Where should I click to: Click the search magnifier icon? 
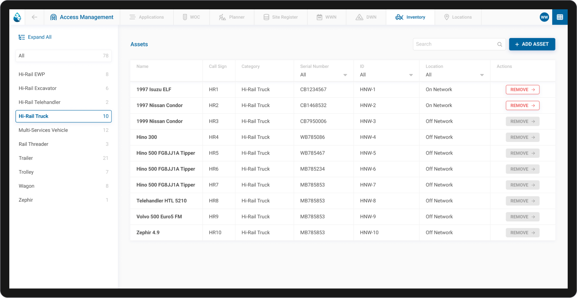(499, 44)
